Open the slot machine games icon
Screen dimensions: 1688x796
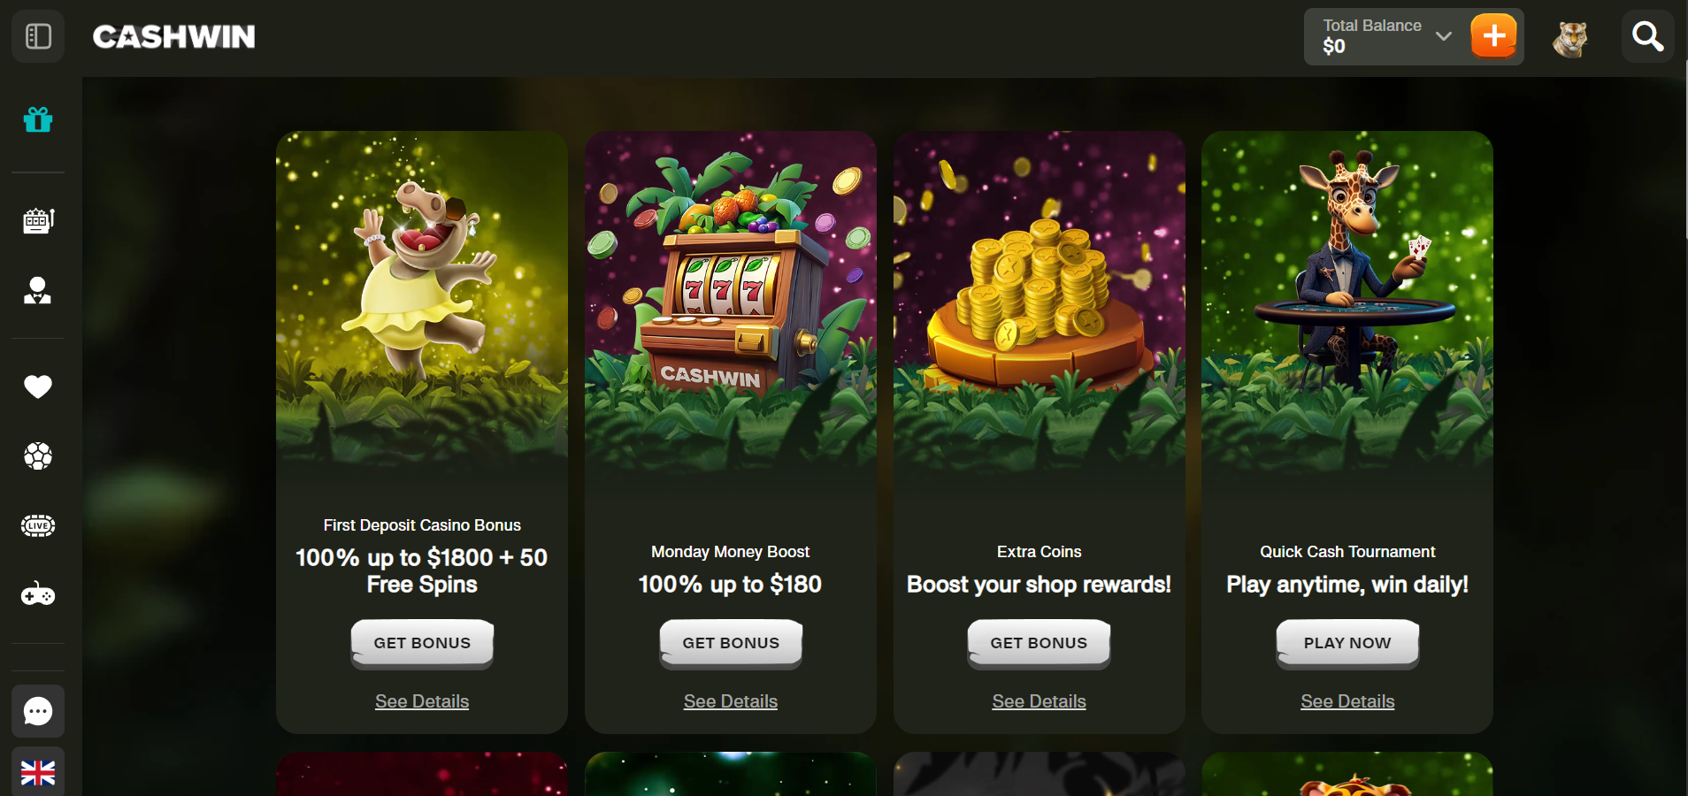click(x=38, y=220)
